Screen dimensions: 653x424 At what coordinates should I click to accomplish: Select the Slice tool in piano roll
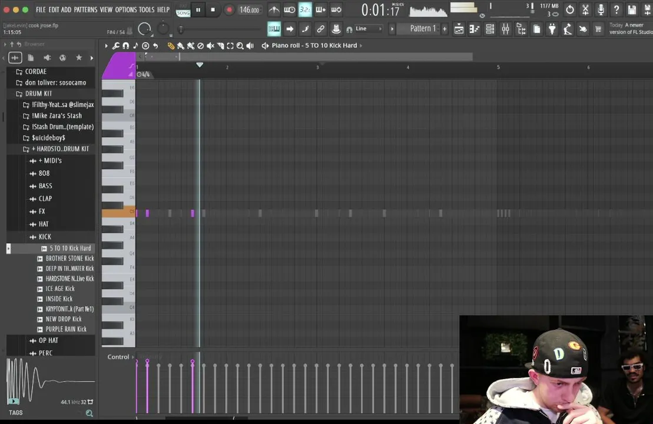coord(220,46)
